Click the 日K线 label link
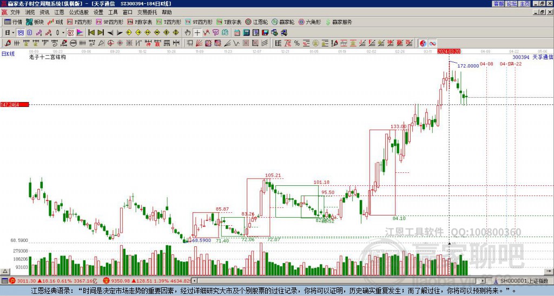 tap(8, 54)
